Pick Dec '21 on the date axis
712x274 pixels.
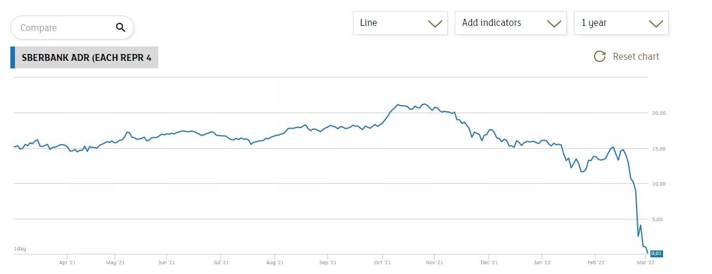[x=489, y=263]
